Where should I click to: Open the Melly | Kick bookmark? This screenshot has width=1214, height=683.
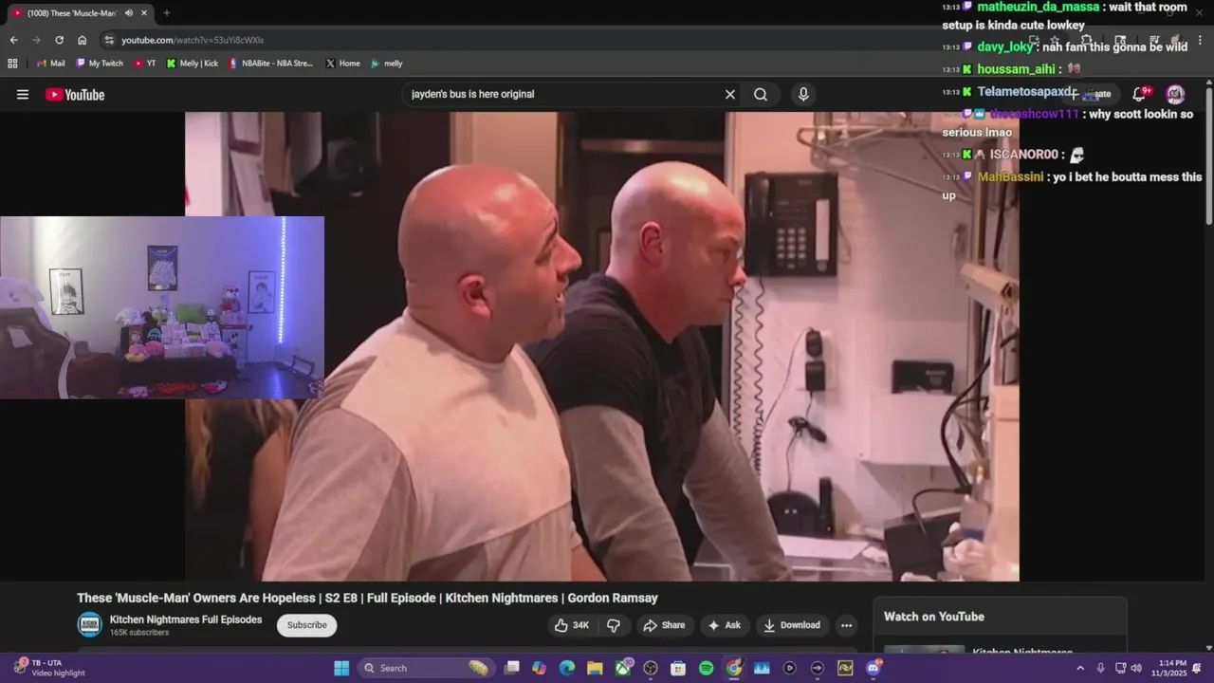[x=193, y=64]
